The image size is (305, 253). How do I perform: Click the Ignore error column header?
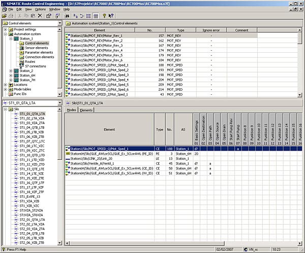point(210,30)
